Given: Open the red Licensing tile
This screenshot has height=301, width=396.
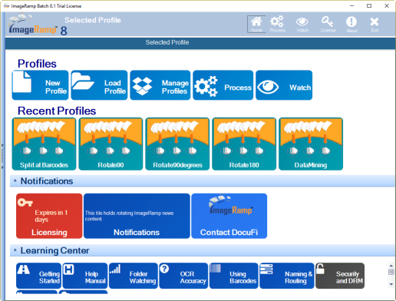Looking at the screenshot, I should (x=49, y=216).
